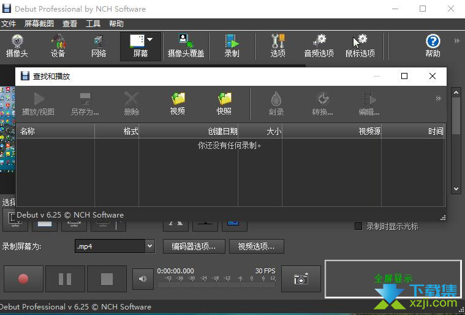Screen dimensions: 465x315
Task: Click the 编辑... edit icon
Action: [369, 104]
